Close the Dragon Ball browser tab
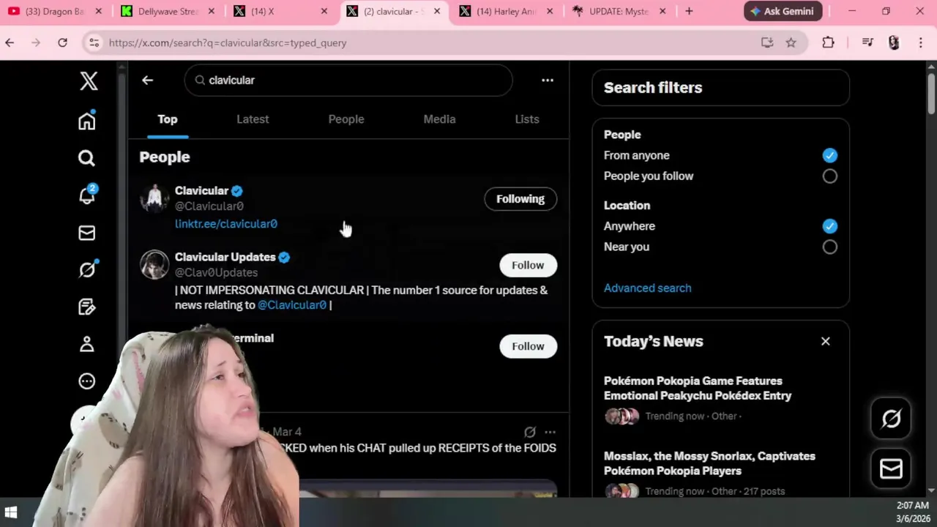This screenshot has width=937, height=527. click(x=99, y=11)
